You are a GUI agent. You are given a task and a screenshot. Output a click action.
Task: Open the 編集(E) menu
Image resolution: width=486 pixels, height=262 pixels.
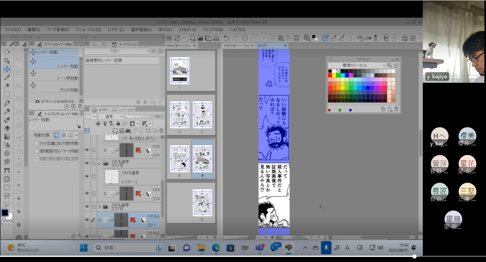click(34, 29)
